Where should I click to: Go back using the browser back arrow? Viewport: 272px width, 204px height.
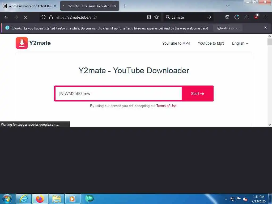point(6,17)
